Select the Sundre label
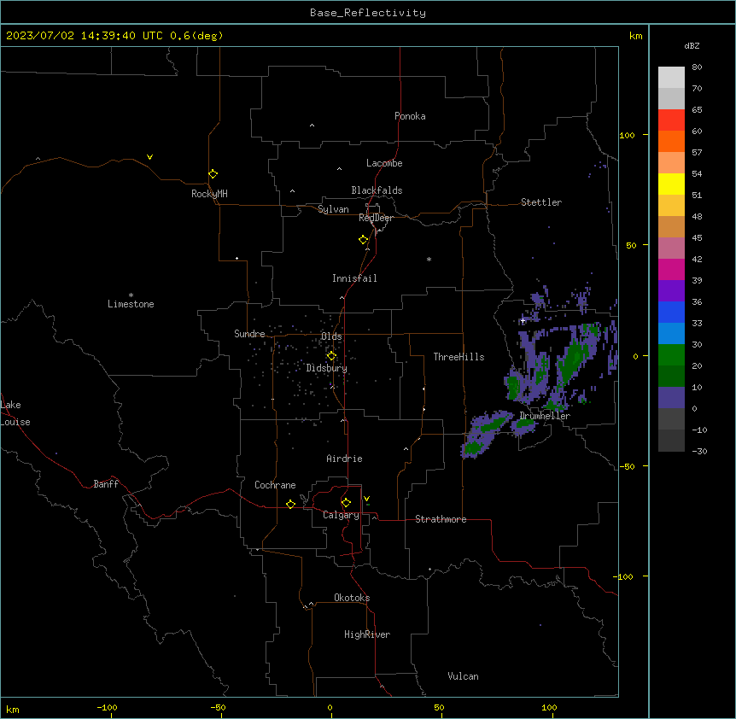This screenshot has height=719, width=736. tap(249, 334)
